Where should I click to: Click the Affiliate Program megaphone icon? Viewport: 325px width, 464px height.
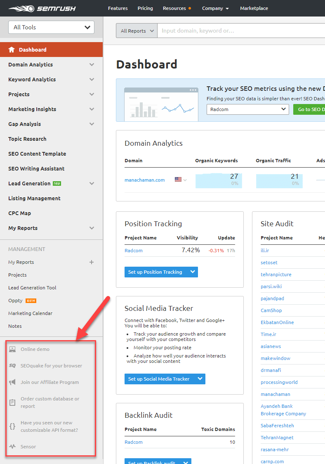[x=12, y=382]
